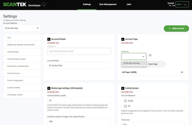
Task: Click the Save Tags button
Action: (153, 64)
